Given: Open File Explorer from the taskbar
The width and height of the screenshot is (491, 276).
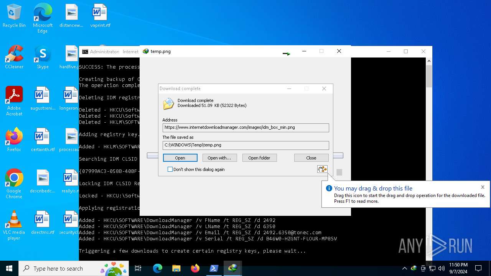Looking at the screenshot, I should [x=176, y=268].
